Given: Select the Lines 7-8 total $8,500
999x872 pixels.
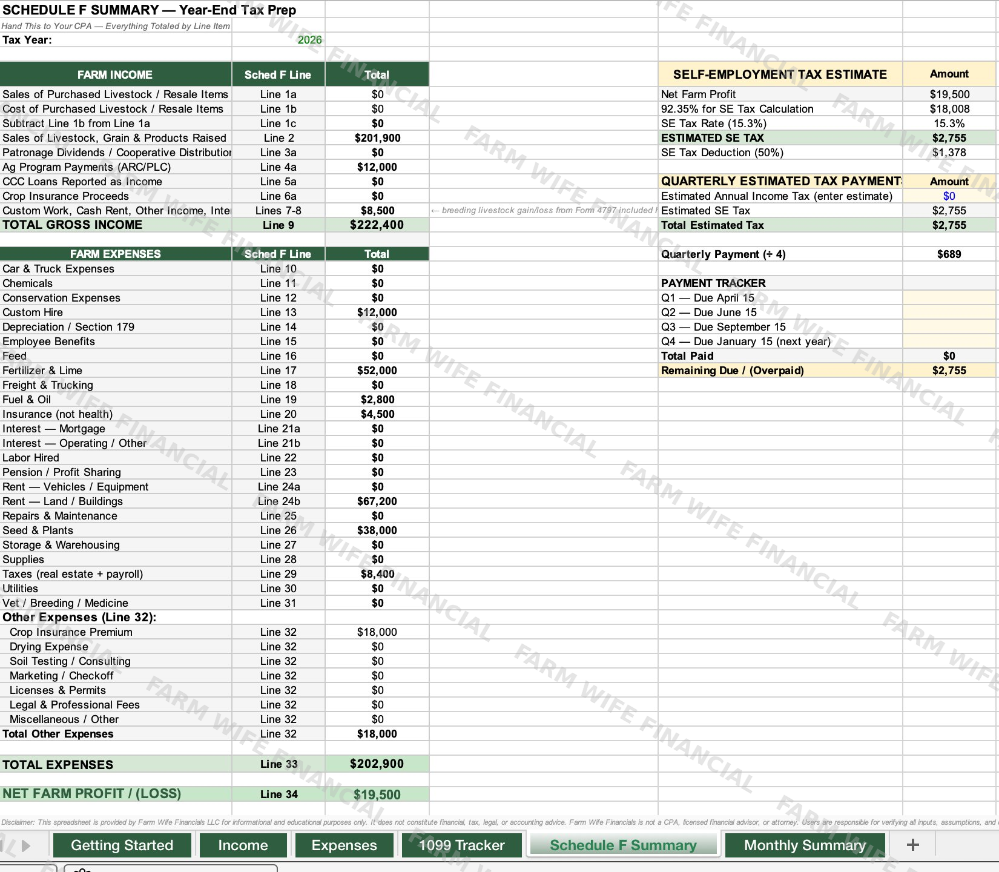Looking at the screenshot, I should 377,211.
